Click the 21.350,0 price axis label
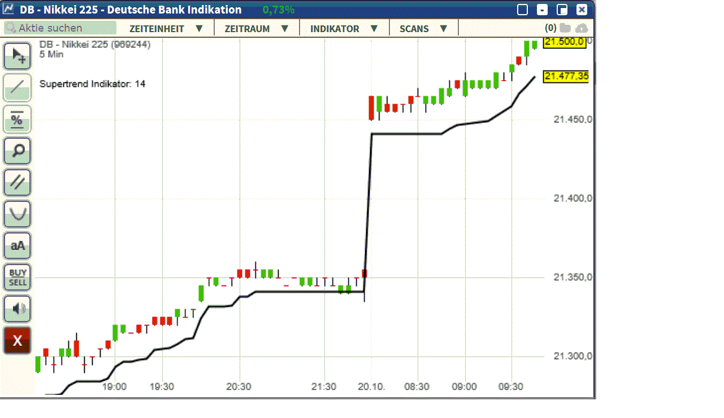The image size is (724, 418). coord(573,278)
